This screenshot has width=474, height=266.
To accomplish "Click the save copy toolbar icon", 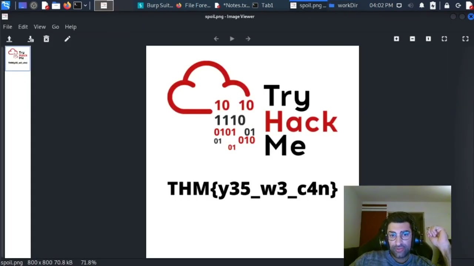I will click(31, 39).
